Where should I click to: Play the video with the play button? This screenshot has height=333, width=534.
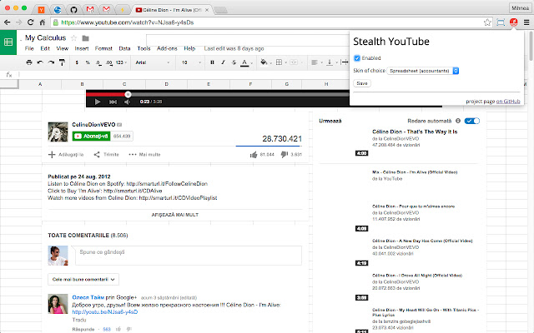click(x=98, y=102)
